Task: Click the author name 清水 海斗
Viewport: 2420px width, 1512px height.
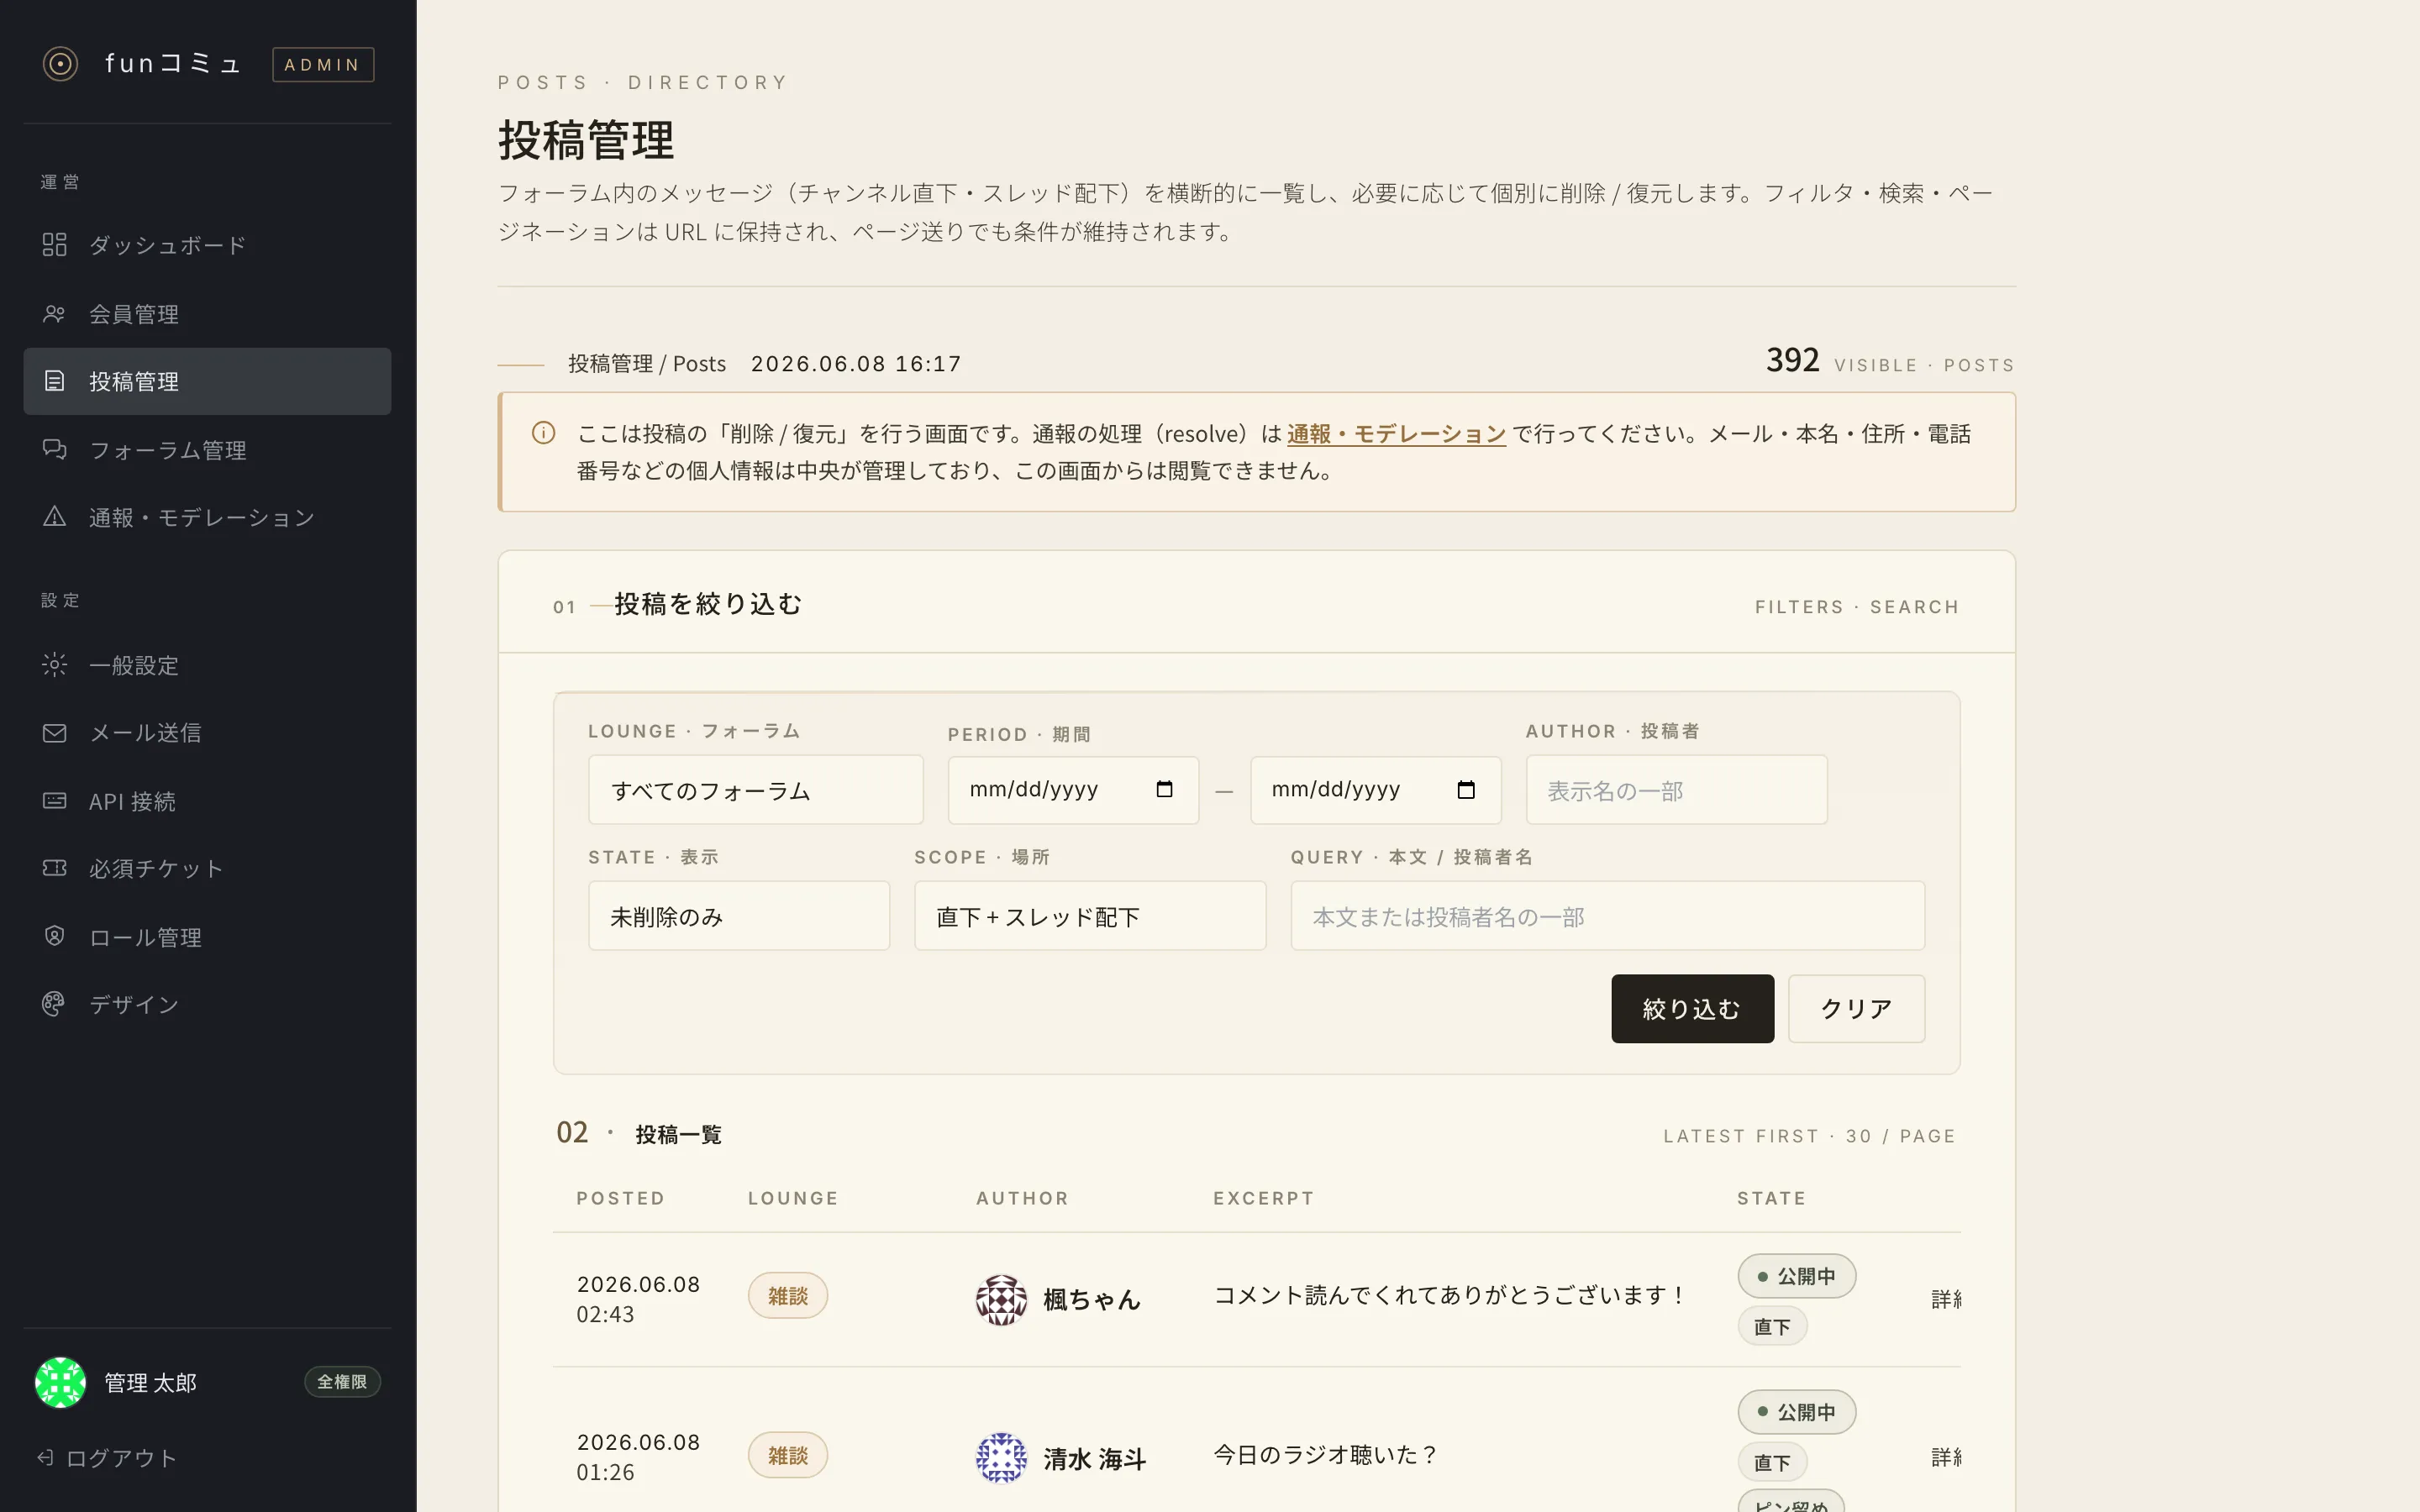Action: 1094,1459
